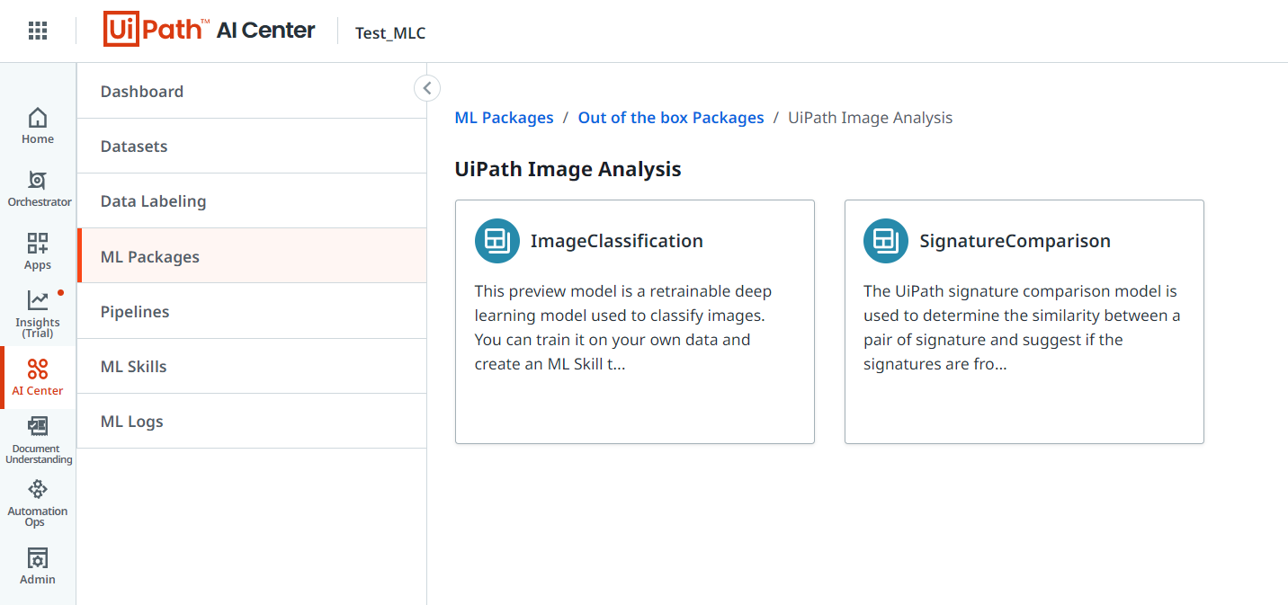Open the app launcher grid icon
1288x605 pixels.
tap(38, 31)
